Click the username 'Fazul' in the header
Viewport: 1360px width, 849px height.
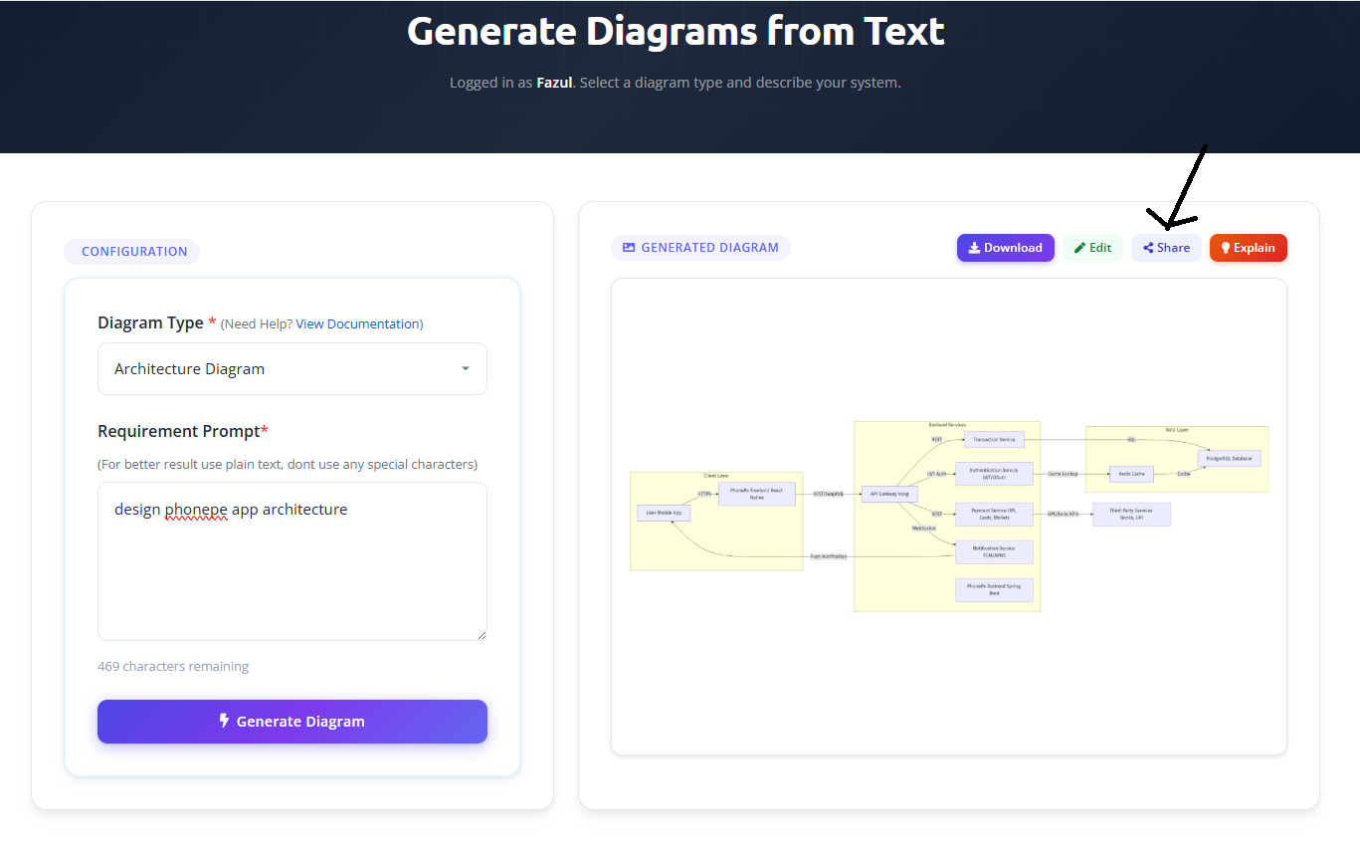554,83
